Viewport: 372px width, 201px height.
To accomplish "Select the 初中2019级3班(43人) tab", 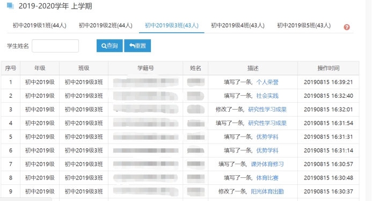I will point(172,25).
